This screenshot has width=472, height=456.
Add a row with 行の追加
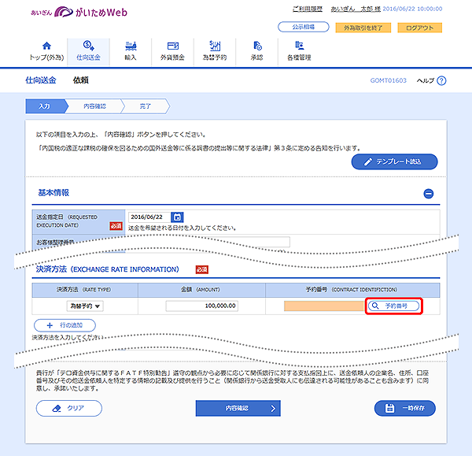coord(65,324)
